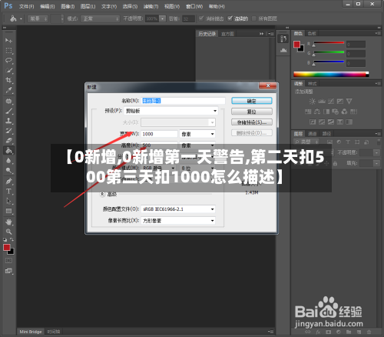The width and height of the screenshot is (384, 337).
Task: Open the Histogram dock icon
Action: click(283, 50)
